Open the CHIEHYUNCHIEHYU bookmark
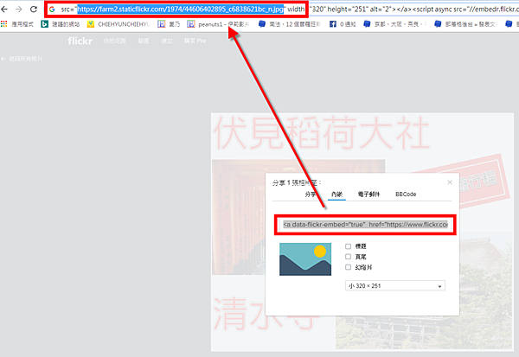The image size is (519, 357). pyautogui.click(x=119, y=24)
